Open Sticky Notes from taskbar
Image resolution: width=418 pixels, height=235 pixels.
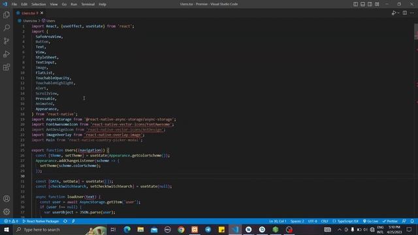click(221, 229)
